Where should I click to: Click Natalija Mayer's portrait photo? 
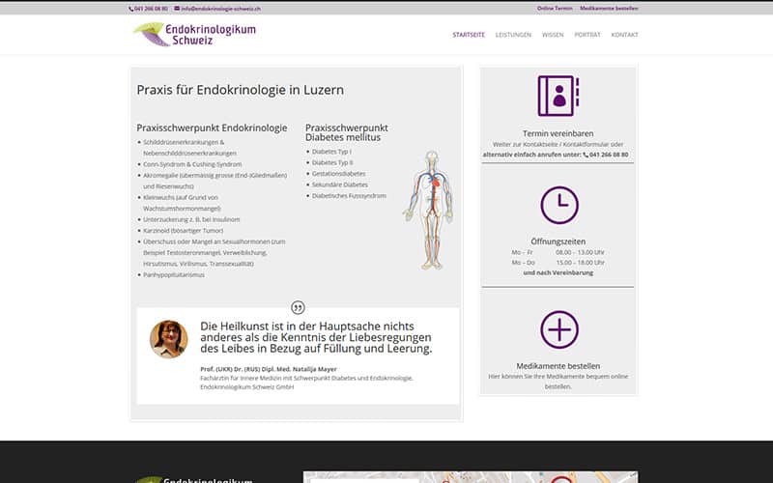click(x=168, y=339)
